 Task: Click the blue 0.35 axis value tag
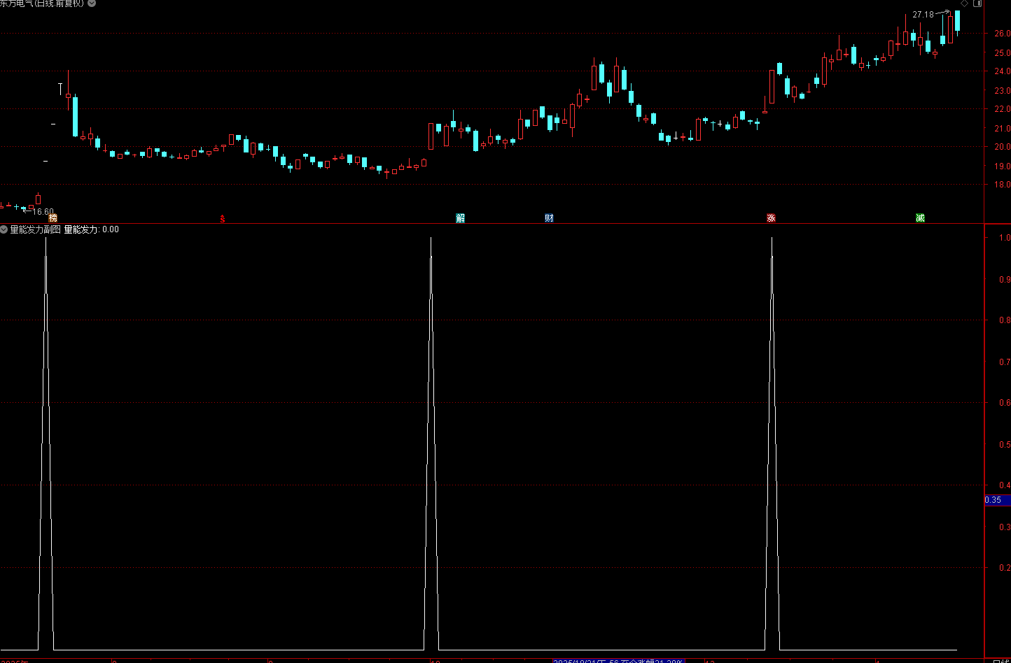998,500
